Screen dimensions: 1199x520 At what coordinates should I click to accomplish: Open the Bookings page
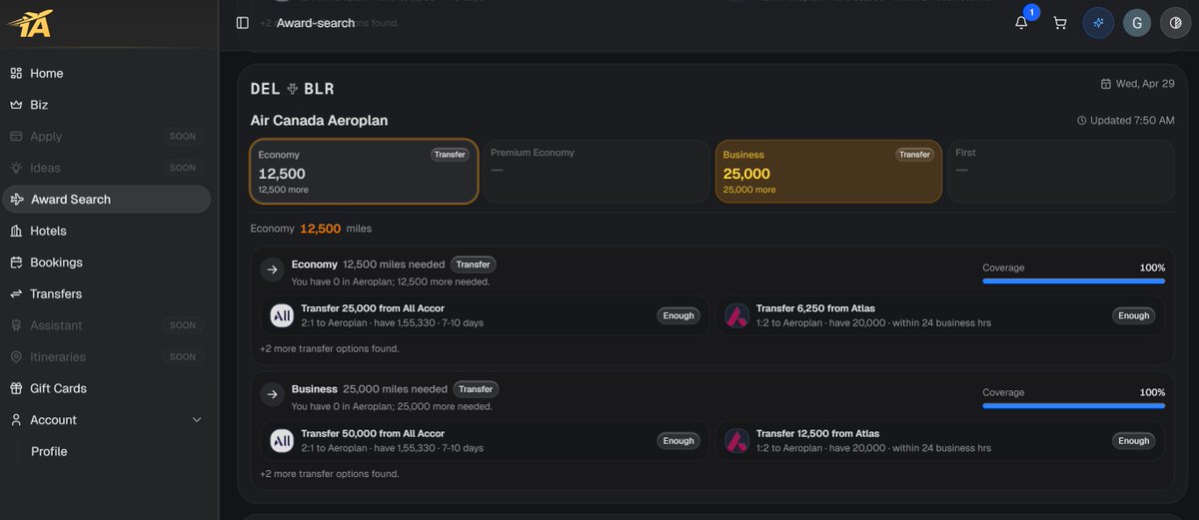[105, 262]
